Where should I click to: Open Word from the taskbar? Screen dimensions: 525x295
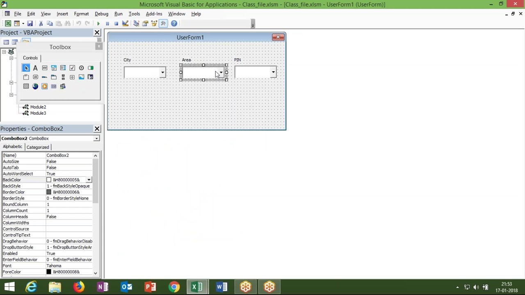221,287
